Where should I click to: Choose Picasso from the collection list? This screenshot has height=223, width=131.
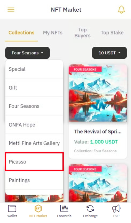click(x=34, y=162)
